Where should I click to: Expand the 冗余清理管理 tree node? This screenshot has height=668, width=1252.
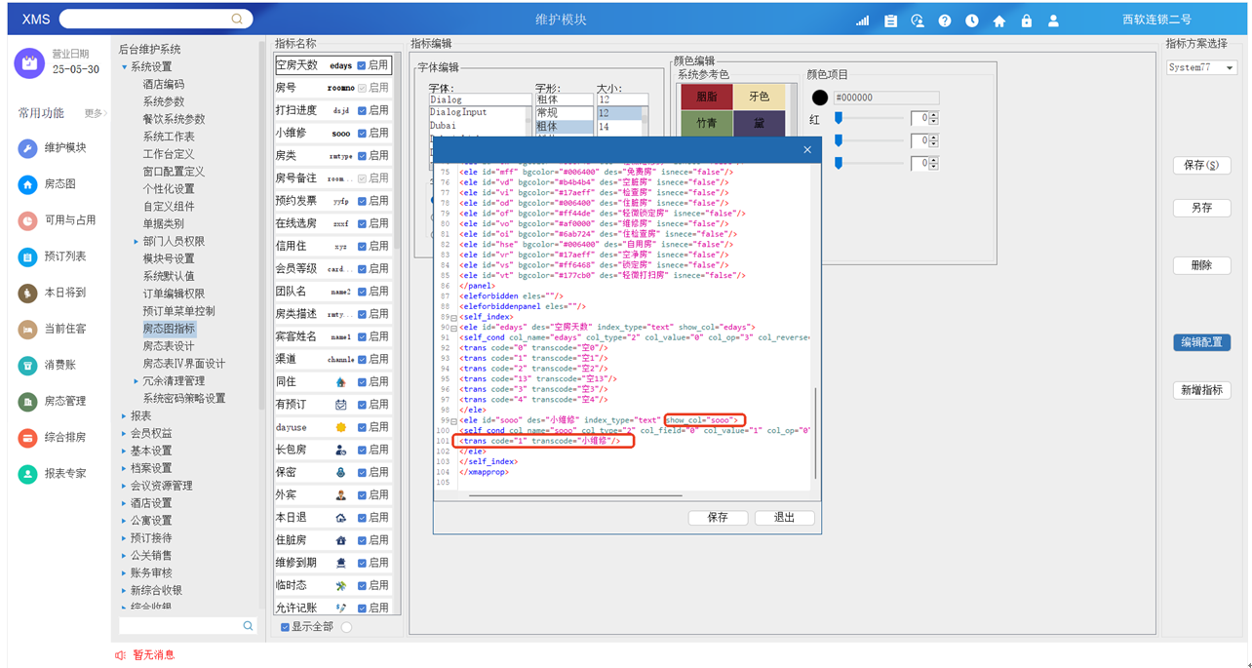pyautogui.click(x=137, y=381)
